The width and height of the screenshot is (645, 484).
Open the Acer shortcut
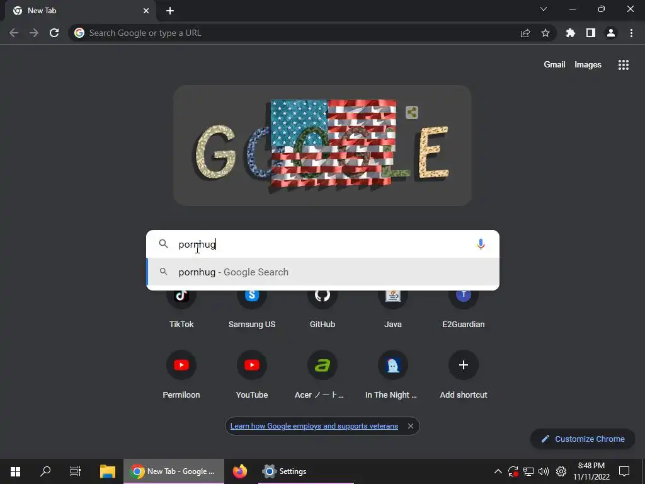[x=322, y=374]
